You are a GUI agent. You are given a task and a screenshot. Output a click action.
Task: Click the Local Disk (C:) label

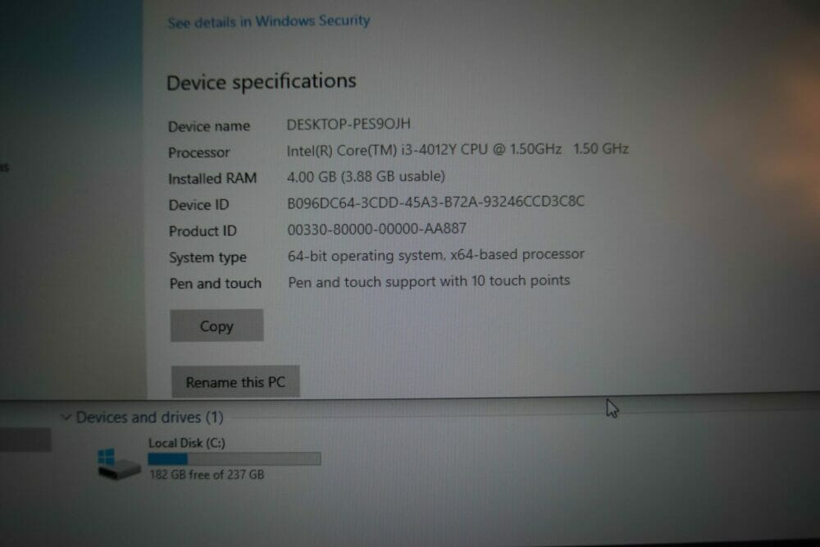click(x=187, y=443)
